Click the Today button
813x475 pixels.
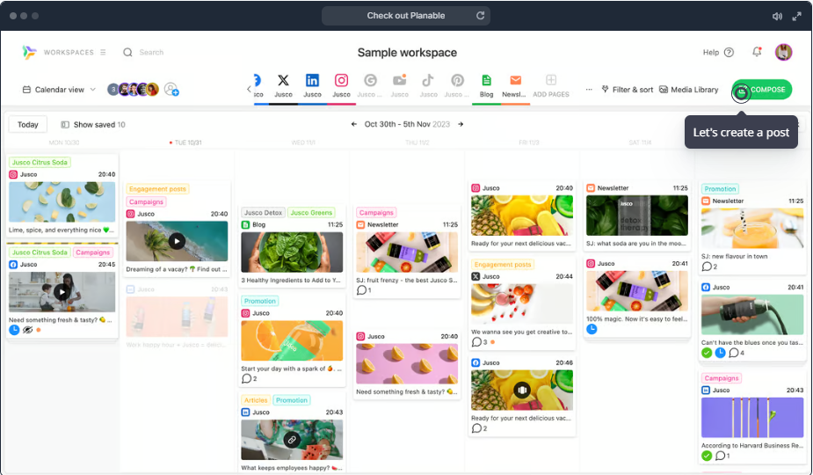[x=27, y=125]
